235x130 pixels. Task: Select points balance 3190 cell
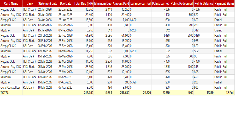pos(204,36)
